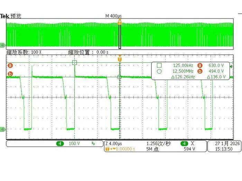Image resolution: width=242 pixels, height=181 pixels.
Task: Click the 100 V channel scale readout
Action: click(74, 144)
